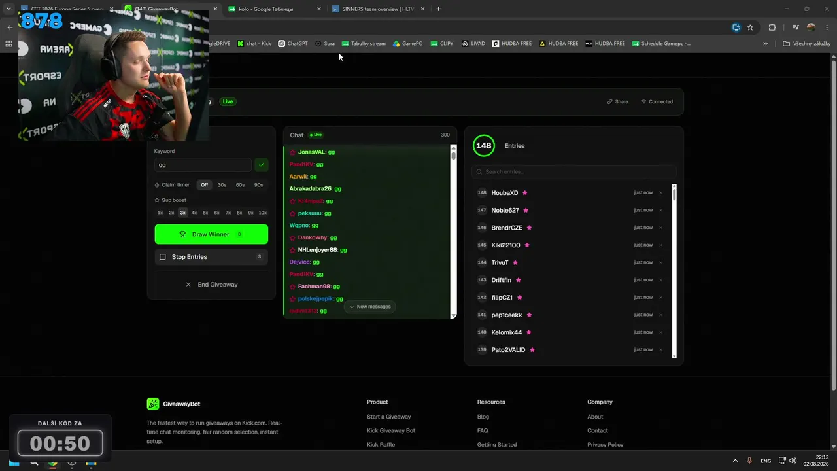
Task: Click the ENG language indicator in taskbar
Action: [766, 461]
